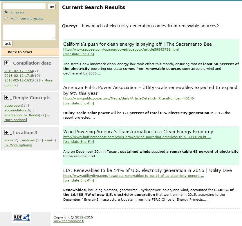This screenshot has height=226, width=242.
Task: Expand the Locations3 facet
Action: [7, 132]
